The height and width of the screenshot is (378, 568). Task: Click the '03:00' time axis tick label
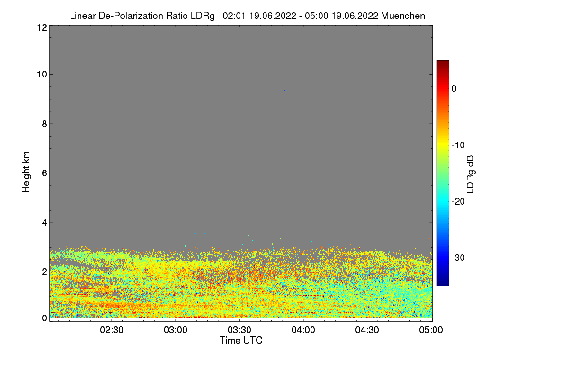pos(177,330)
